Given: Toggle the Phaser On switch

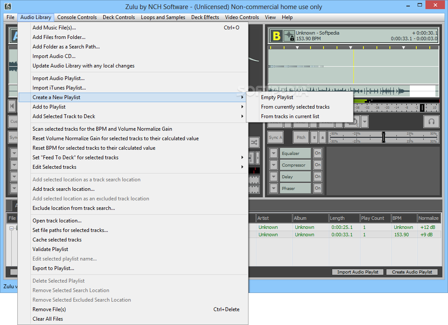Looking at the screenshot, I should (318, 188).
